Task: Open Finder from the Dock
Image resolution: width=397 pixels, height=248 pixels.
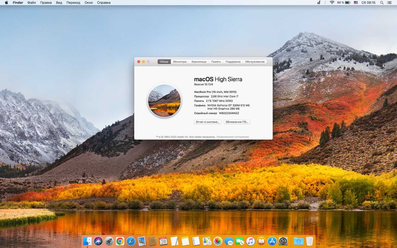Action: pos(87,241)
